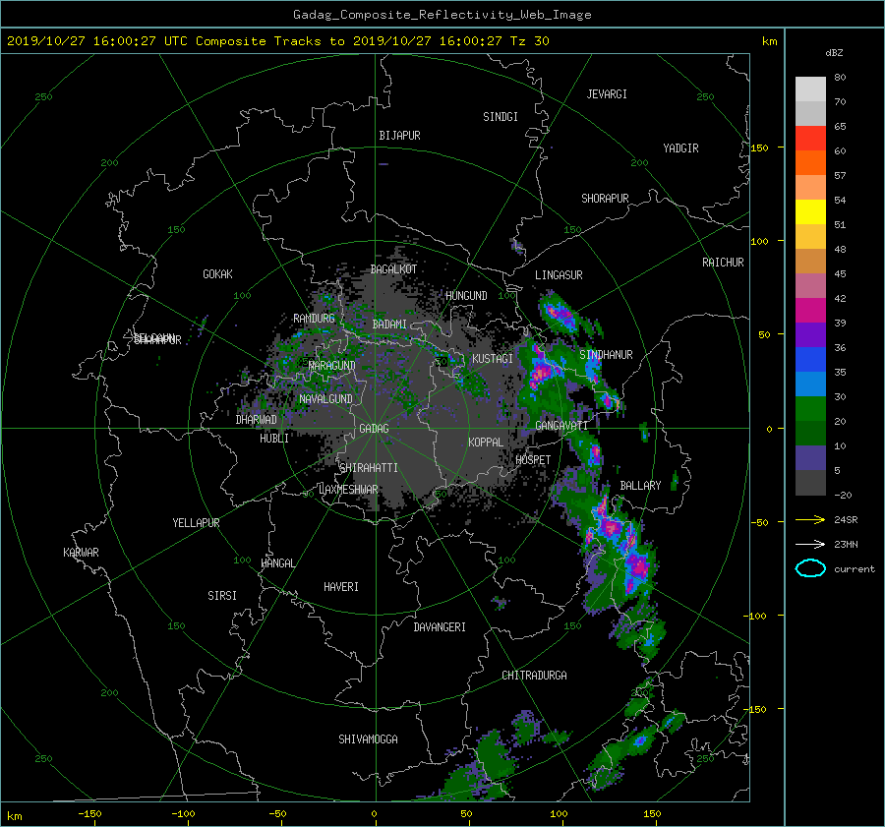This screenshot has height=827, width=885.
Task: Click the Gadag_Composite_Reflectivity_Web_Image title
Action: point(442,14)
